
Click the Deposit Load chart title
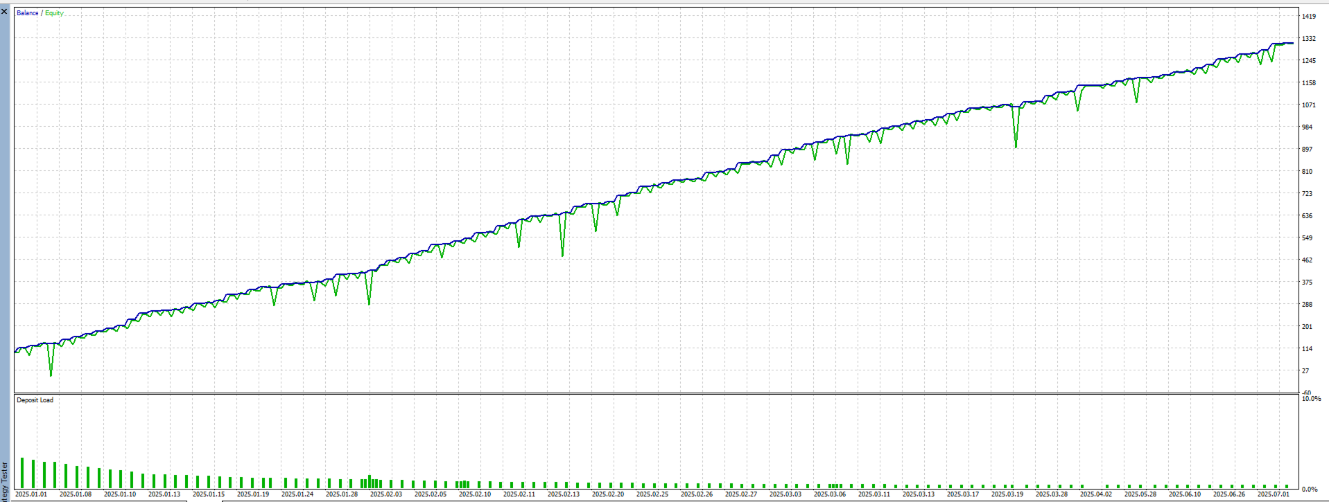coord(35,400)
